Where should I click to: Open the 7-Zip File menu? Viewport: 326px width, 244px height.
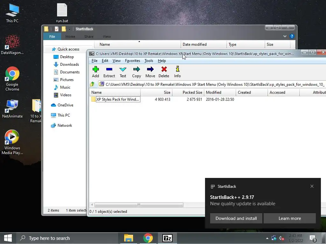[x=94, y=61]
